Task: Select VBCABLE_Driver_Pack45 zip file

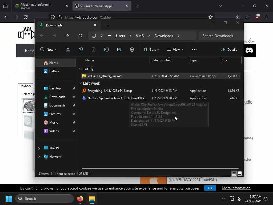Action: coord(161,76)
